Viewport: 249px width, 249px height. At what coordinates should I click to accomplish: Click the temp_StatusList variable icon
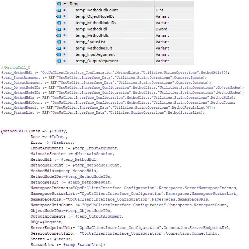click(58, 42)
